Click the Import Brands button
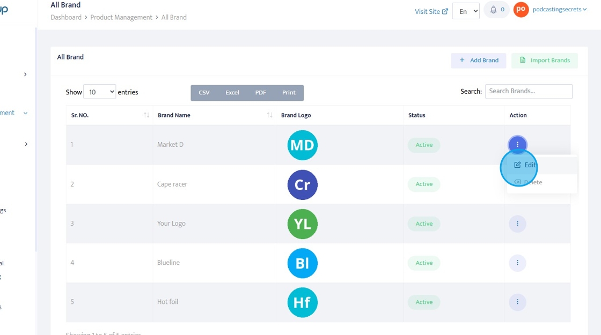This screenshot has height=335, width=601. coord(544,60)
